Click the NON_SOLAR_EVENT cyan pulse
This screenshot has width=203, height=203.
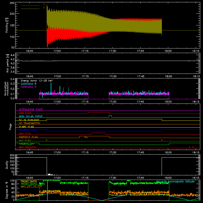point(110,116)
